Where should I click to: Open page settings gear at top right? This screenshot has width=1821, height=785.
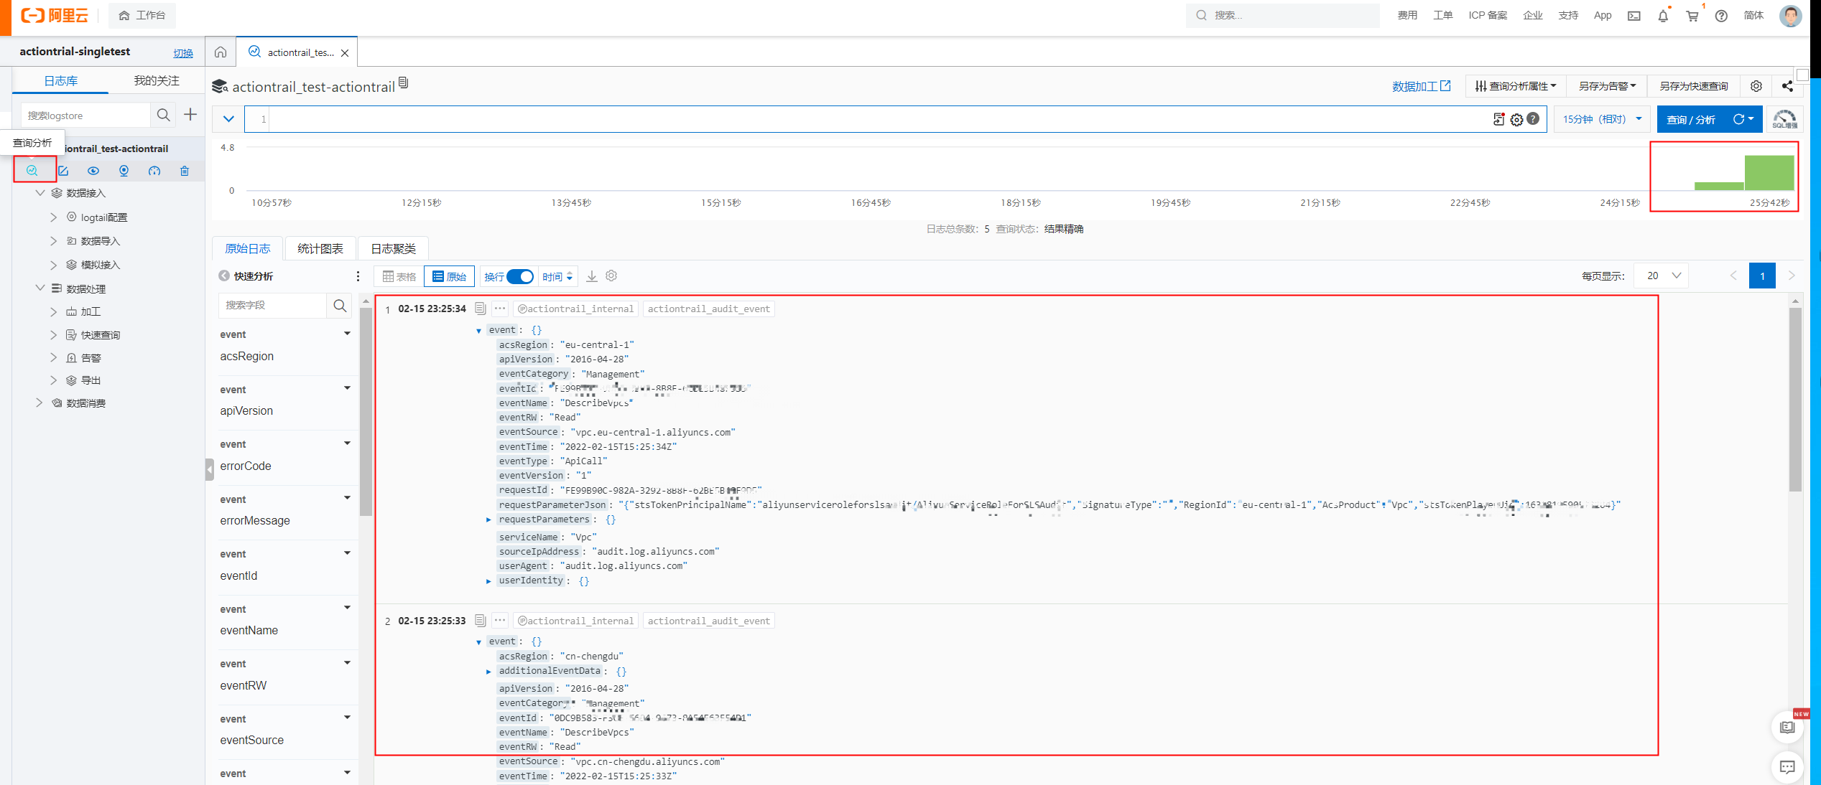pos(1756,86)
